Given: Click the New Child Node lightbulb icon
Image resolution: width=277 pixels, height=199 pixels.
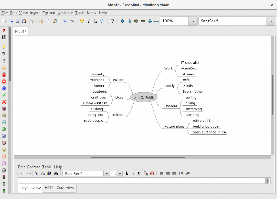Looking at the screenshot, I should point(82,21).
